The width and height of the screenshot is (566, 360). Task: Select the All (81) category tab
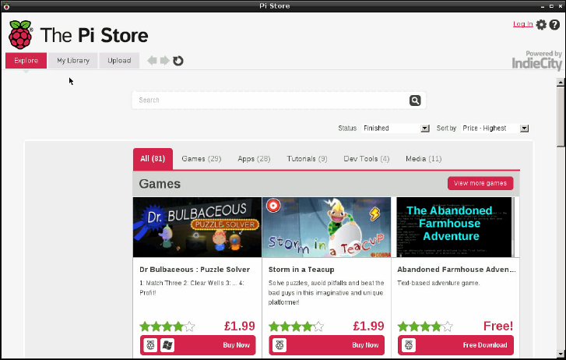(153, 159)
